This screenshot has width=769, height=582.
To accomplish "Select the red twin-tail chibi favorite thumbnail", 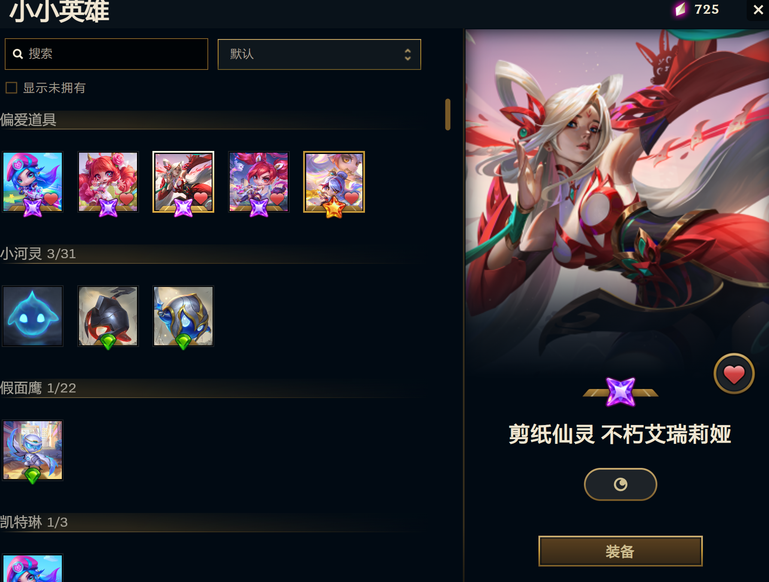I will tap(258, 182).
